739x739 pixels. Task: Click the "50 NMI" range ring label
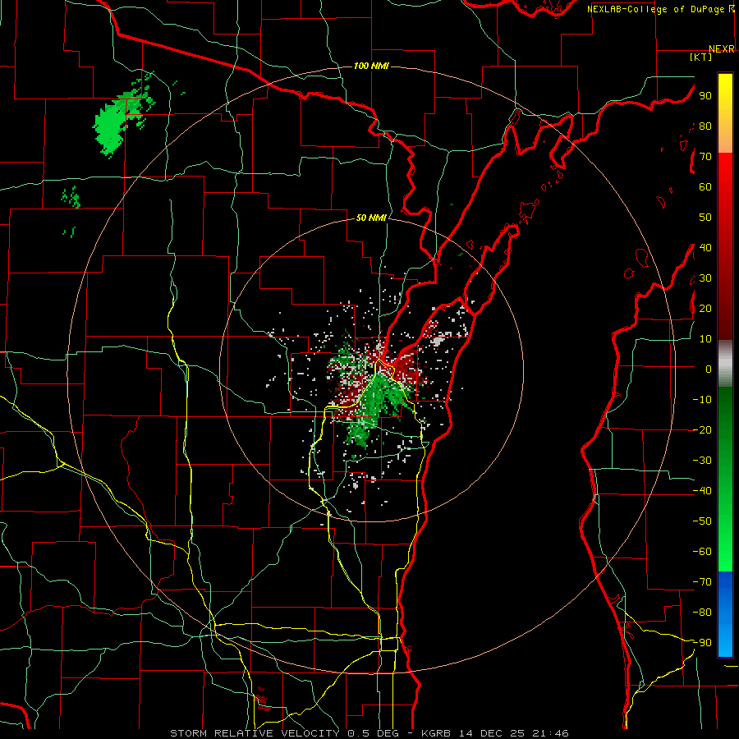(x=371, y=218)
